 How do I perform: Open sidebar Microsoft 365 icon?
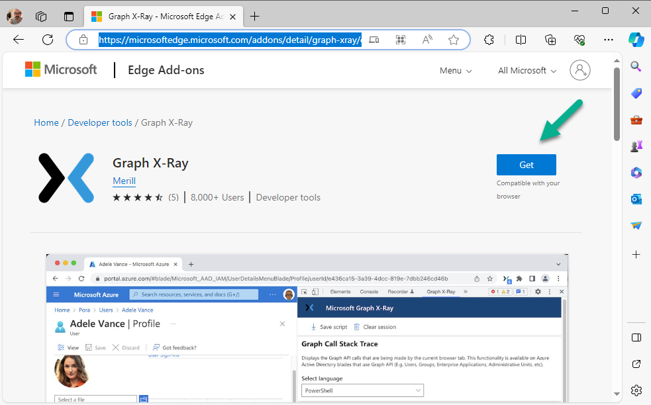point(636,173)
